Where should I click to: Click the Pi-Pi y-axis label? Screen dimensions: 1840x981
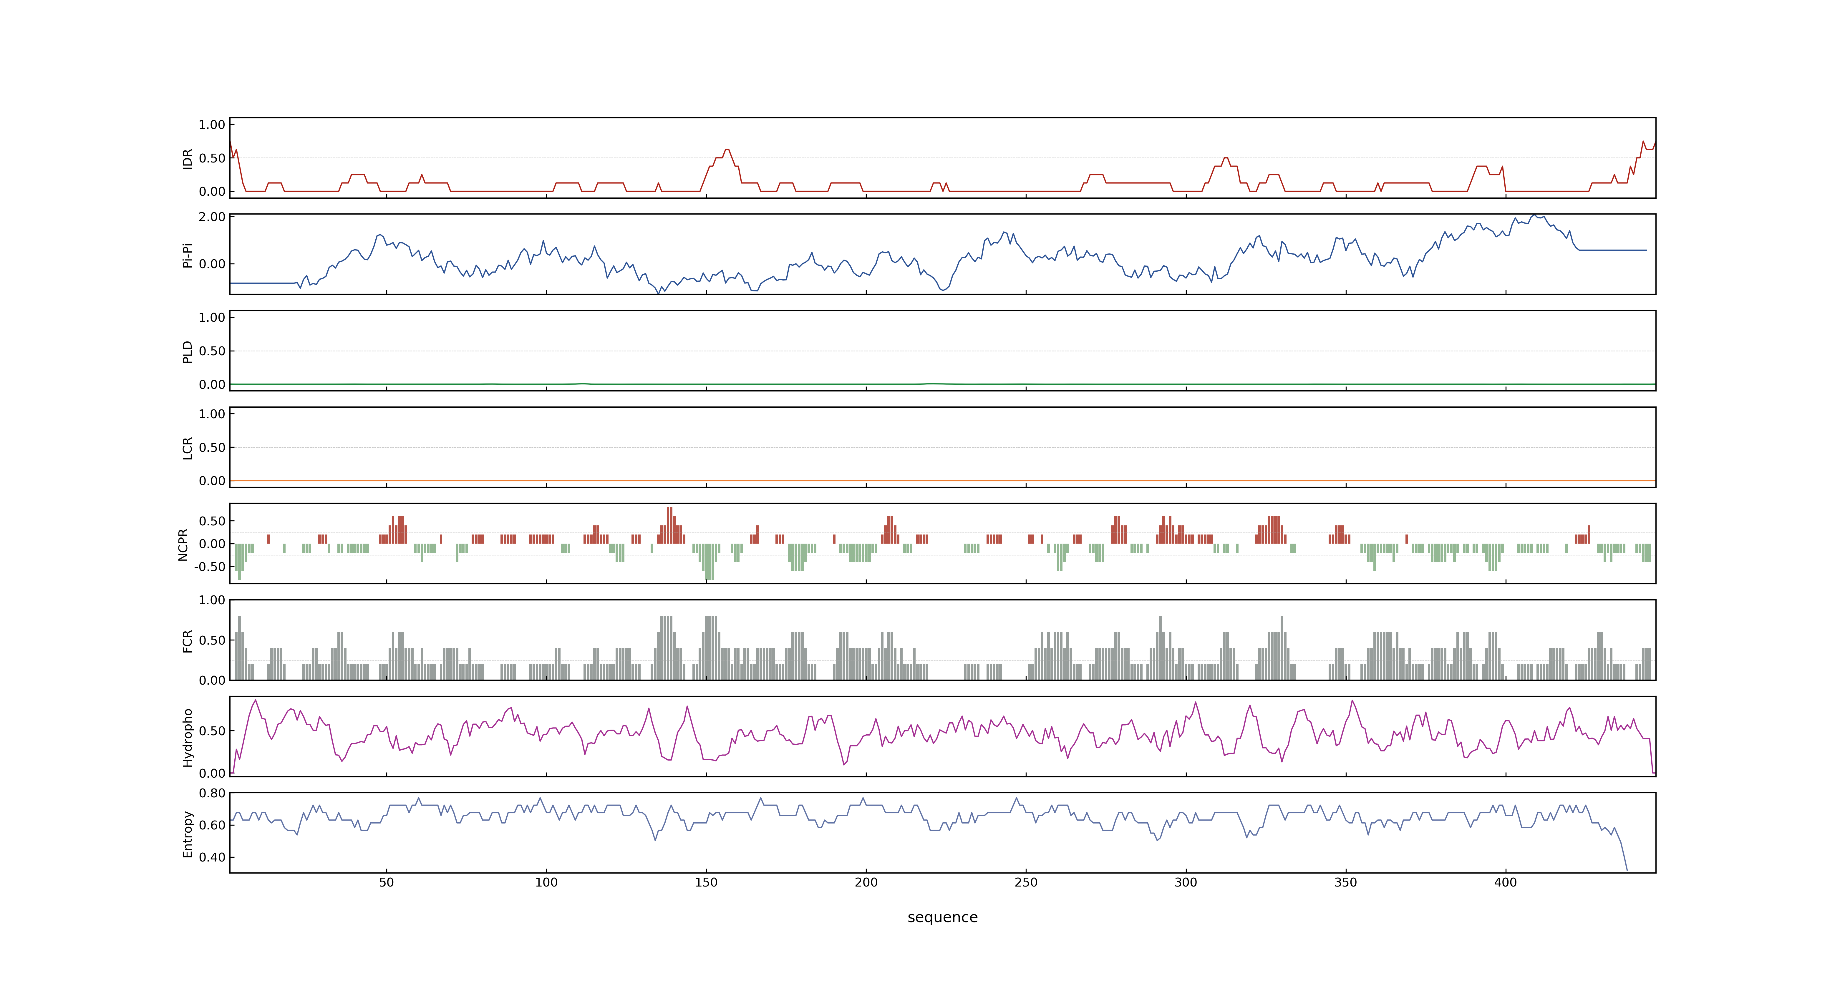(x=187, y=255)
